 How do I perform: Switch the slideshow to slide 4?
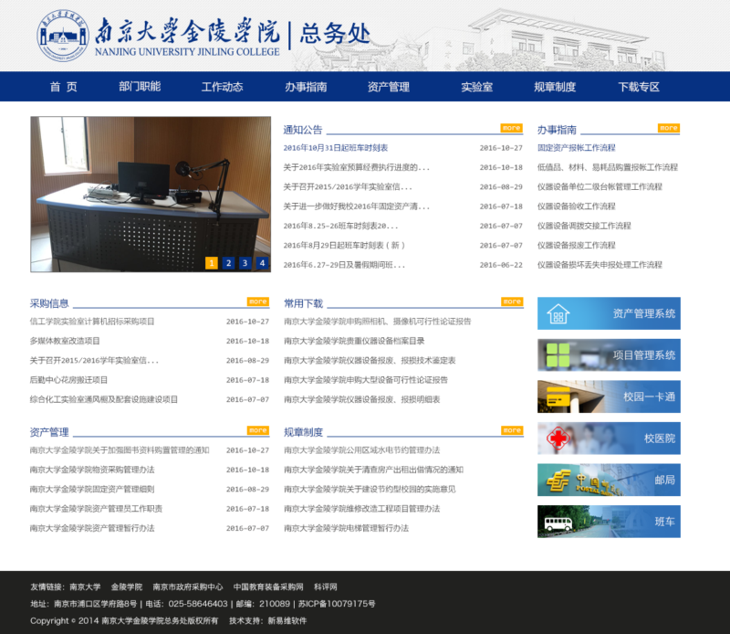[262, 263]
